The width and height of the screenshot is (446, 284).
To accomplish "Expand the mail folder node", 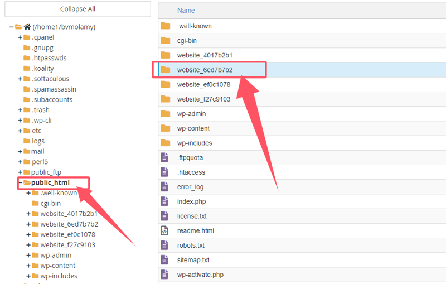I will [x=20, y=151].
